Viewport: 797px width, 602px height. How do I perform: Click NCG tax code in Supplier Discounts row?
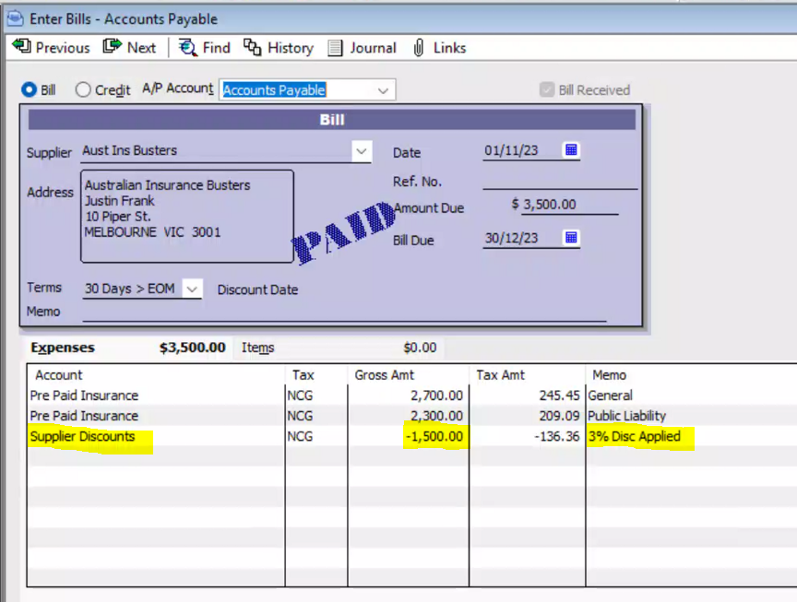[x=300, y=436]
